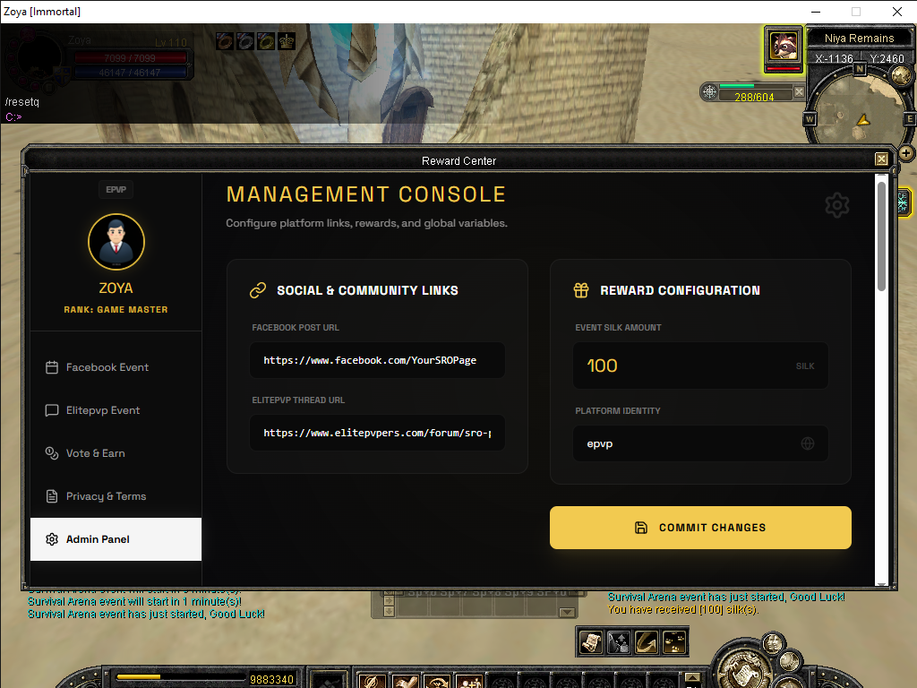Click the save icon on COMMIT CHANGES
Screen dimensions: 917x688
point(641,528)
